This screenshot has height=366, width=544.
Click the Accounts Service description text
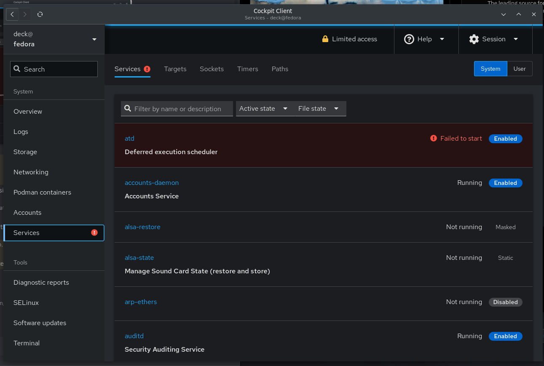pyautogui.click(x=152, y=196)
